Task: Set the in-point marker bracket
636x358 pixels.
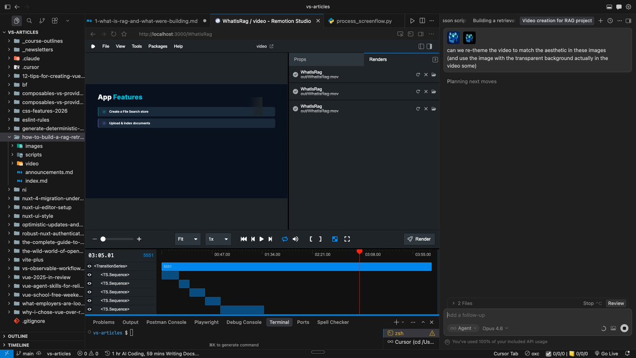Action: tap(311, 239)
